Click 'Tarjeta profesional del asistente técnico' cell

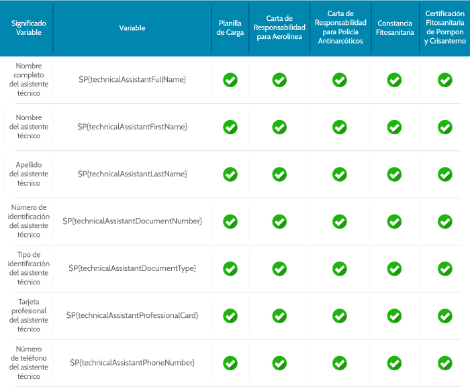[29, 315]
